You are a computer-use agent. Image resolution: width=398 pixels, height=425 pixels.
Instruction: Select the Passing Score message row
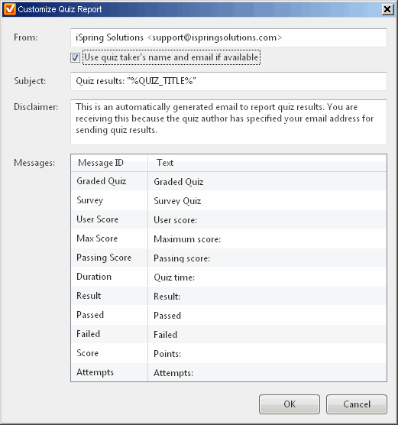coord(228,258)
